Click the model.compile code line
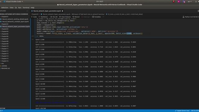 (77, 31)
